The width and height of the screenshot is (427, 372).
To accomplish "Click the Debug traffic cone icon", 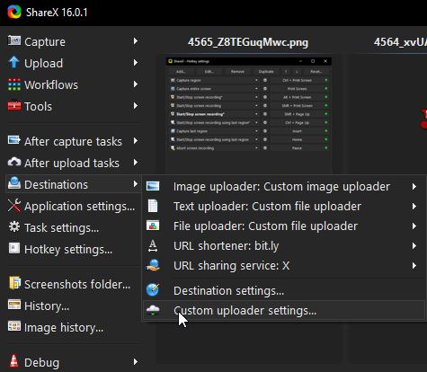I will (x=13, y=361).
